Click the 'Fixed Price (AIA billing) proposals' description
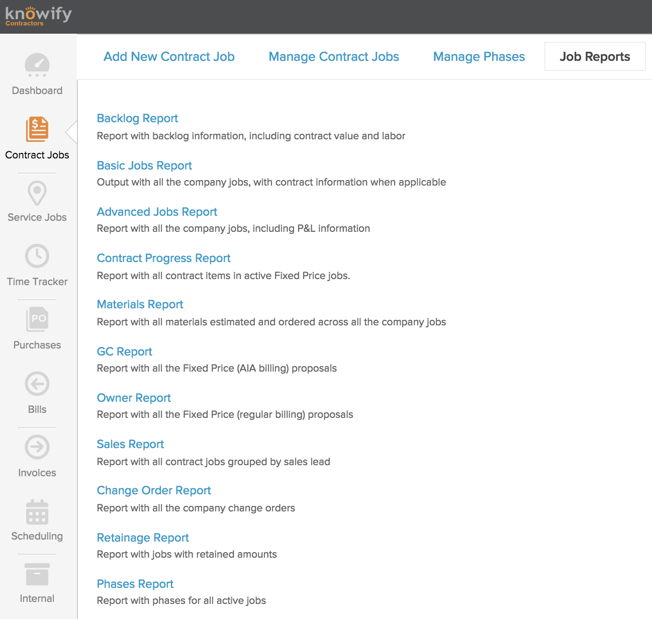Screen dimensions: 652x619 coord(217,368)
